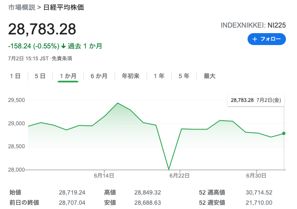Select the 1 日 range tab
This screenshot has height=209, width=297.
pyautogui.click(x=15, y=76)
